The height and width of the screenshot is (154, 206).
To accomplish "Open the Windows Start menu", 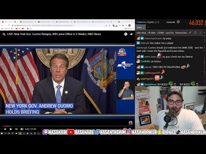I will click(2, 133).
